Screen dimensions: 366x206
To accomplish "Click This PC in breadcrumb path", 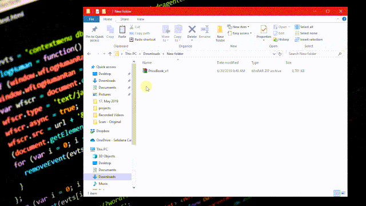I will click(x=131, y=54).
